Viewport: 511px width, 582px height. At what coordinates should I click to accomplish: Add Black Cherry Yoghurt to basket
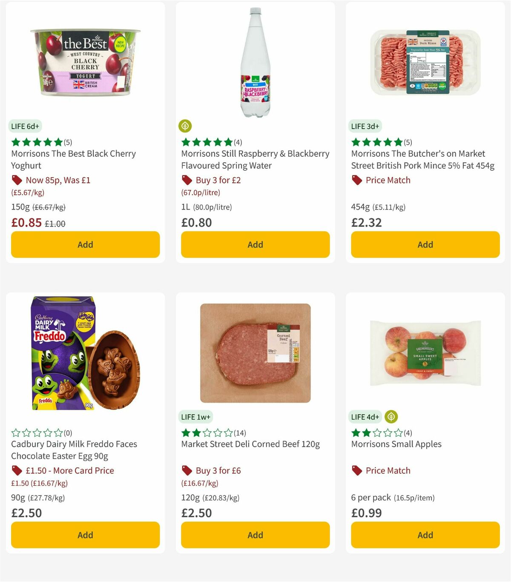tap(85, 245)
